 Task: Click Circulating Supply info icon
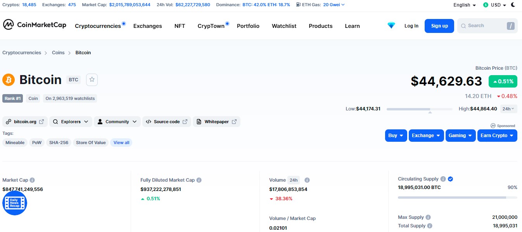click(442, 179)
